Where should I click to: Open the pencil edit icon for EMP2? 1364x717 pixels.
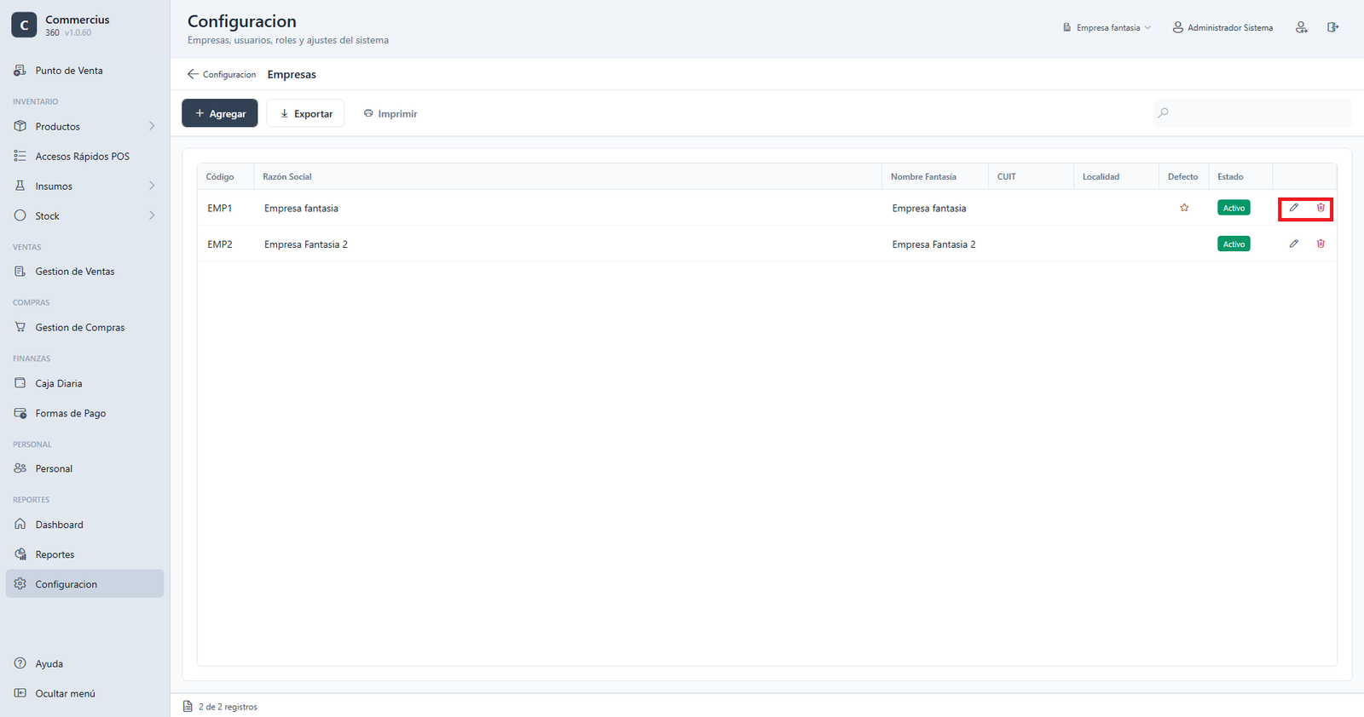point(1293,244)
